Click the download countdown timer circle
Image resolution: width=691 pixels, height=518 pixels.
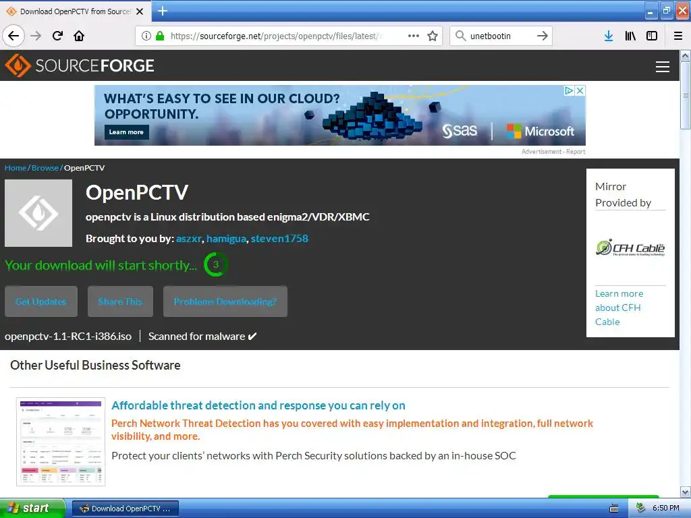point(215,264)
